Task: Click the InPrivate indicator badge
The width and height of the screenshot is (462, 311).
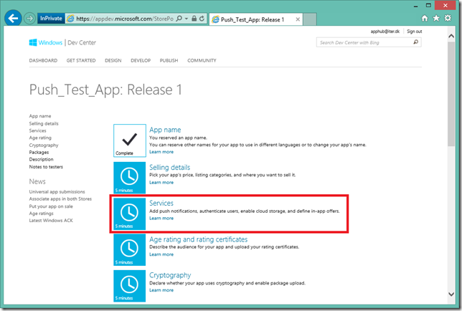Action: point(51,18)
